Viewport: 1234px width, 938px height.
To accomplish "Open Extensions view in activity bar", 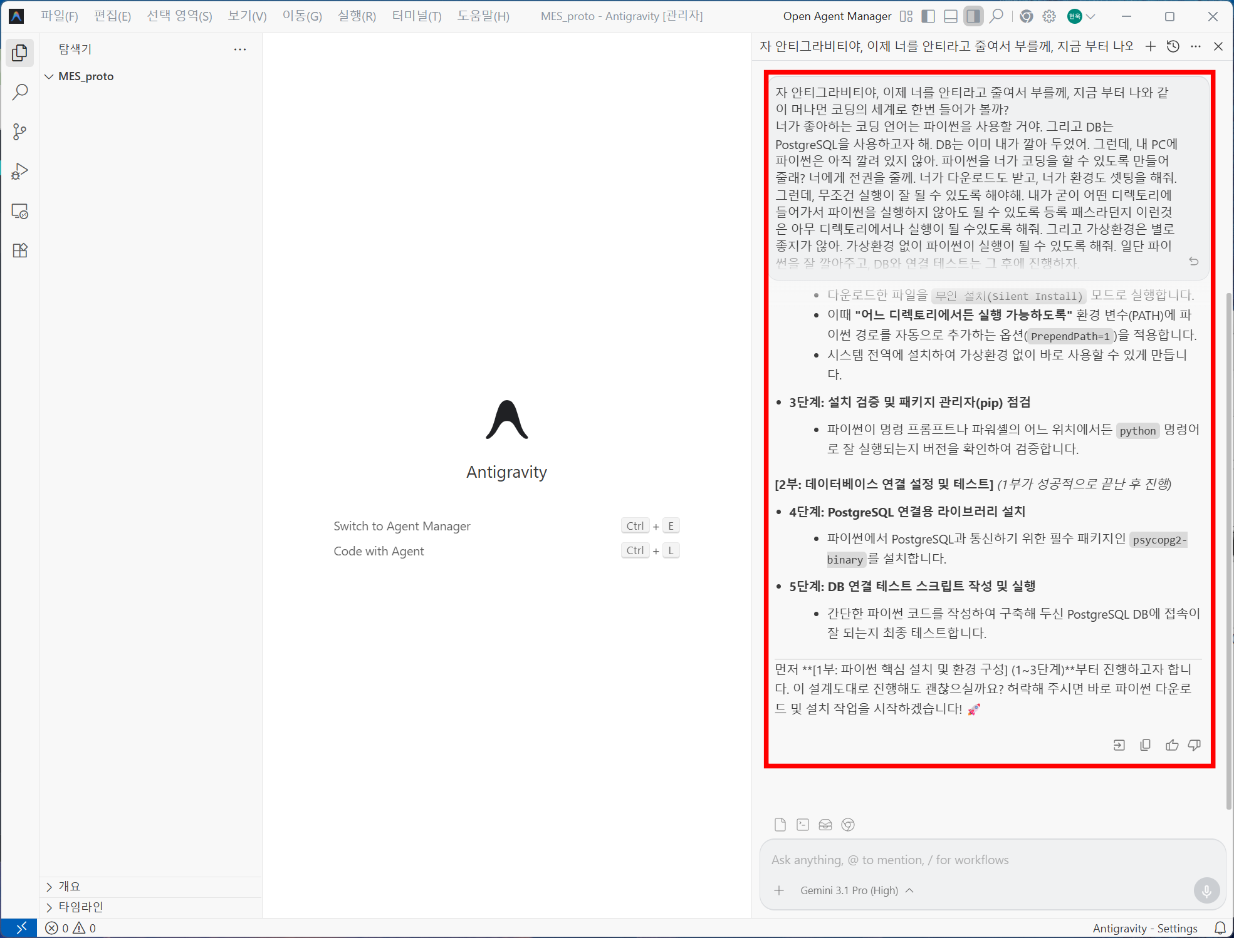I will click(20, 250).
